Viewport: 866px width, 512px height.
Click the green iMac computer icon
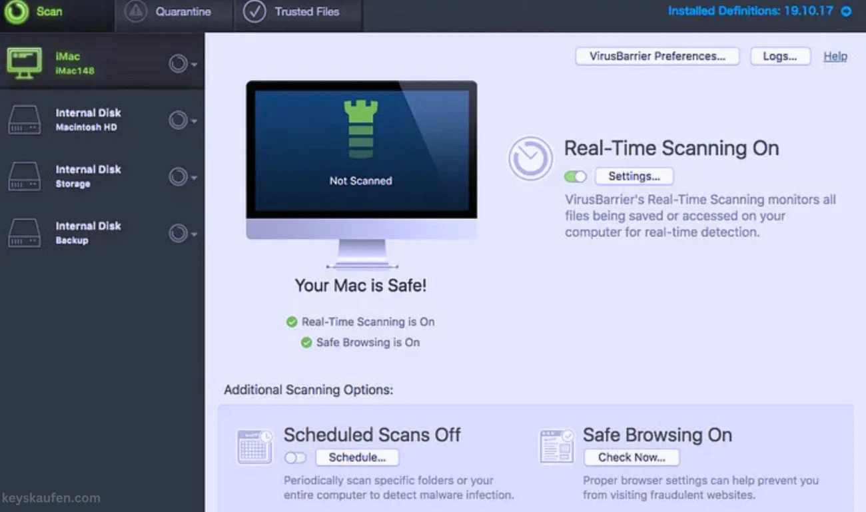[x=24, y=63]
